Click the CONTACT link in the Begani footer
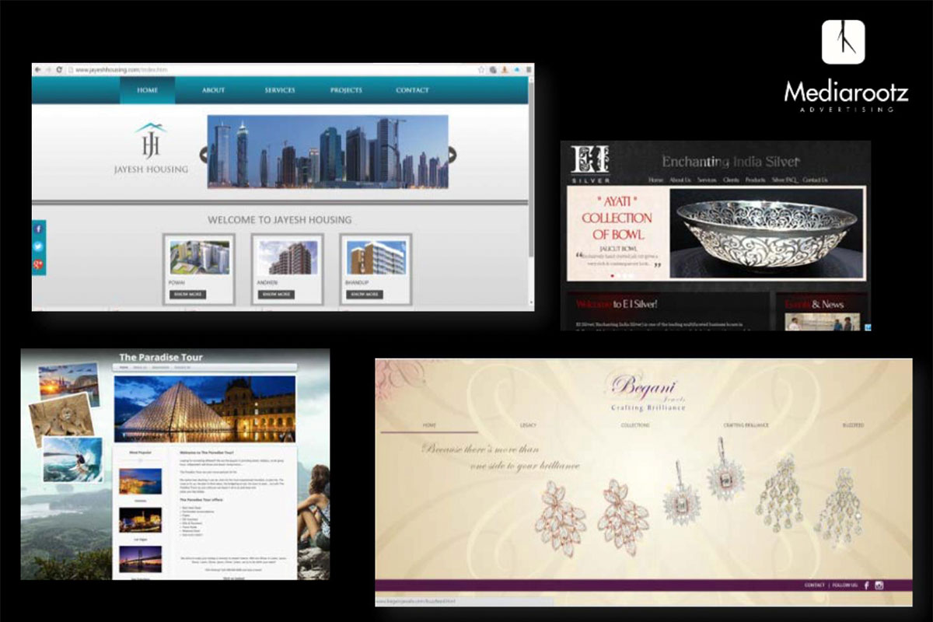Image resolution: width=933 pixels, height=622 pixels. [814, 585]
